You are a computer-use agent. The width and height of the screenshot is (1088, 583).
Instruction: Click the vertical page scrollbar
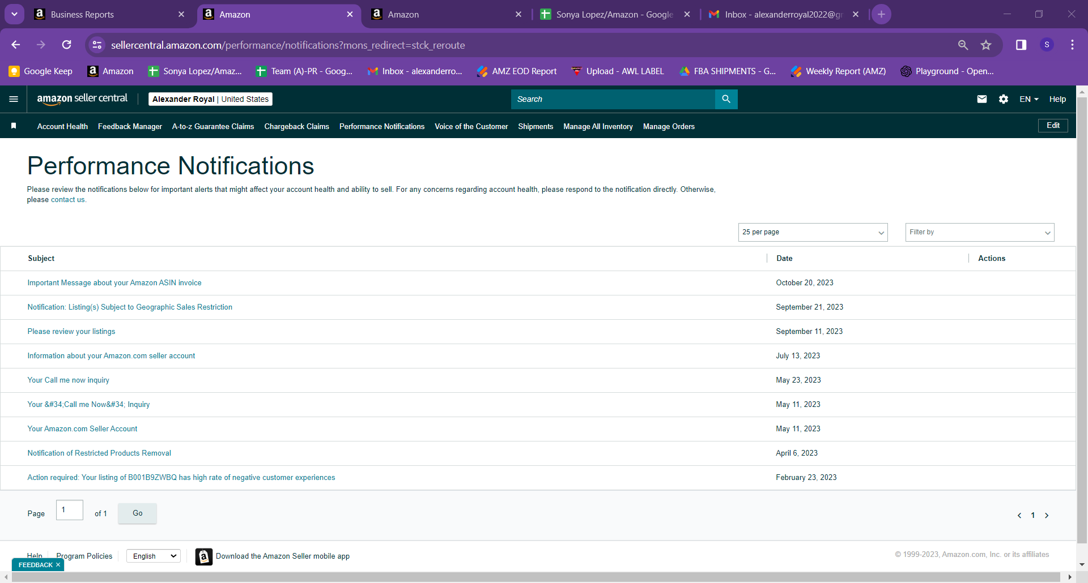click(1082, 321)
